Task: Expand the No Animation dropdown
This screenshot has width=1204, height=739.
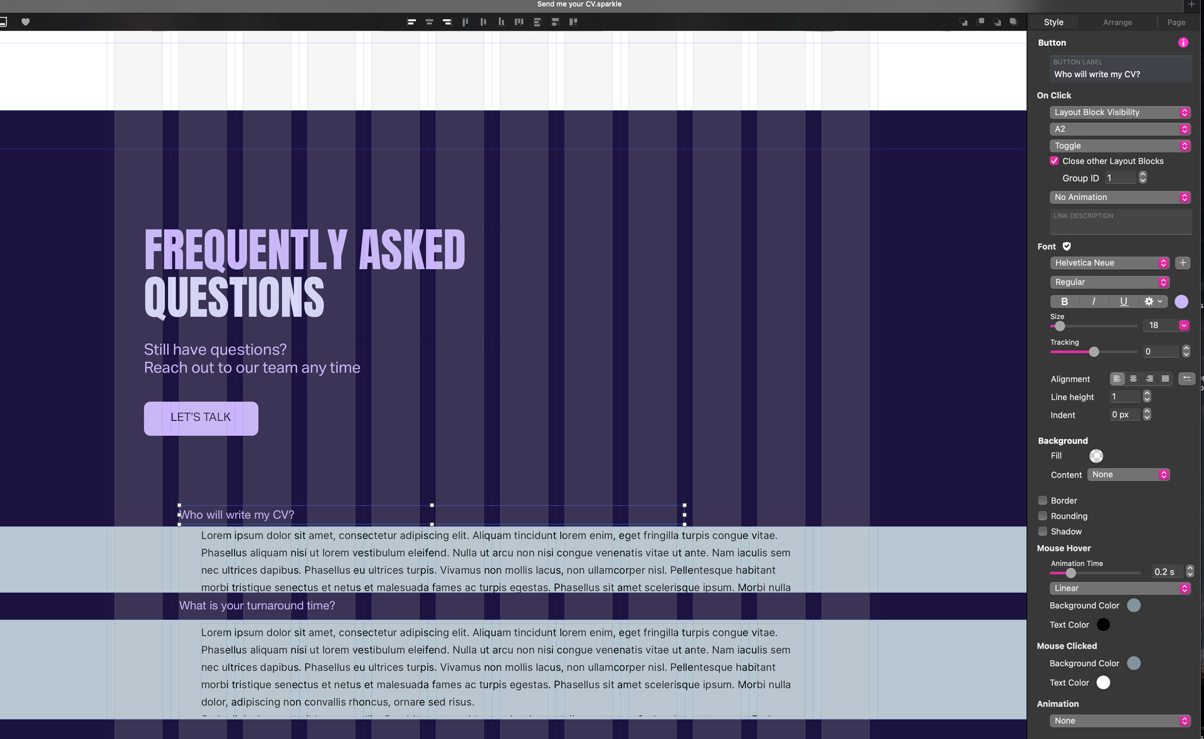Action: point(1120,197)
